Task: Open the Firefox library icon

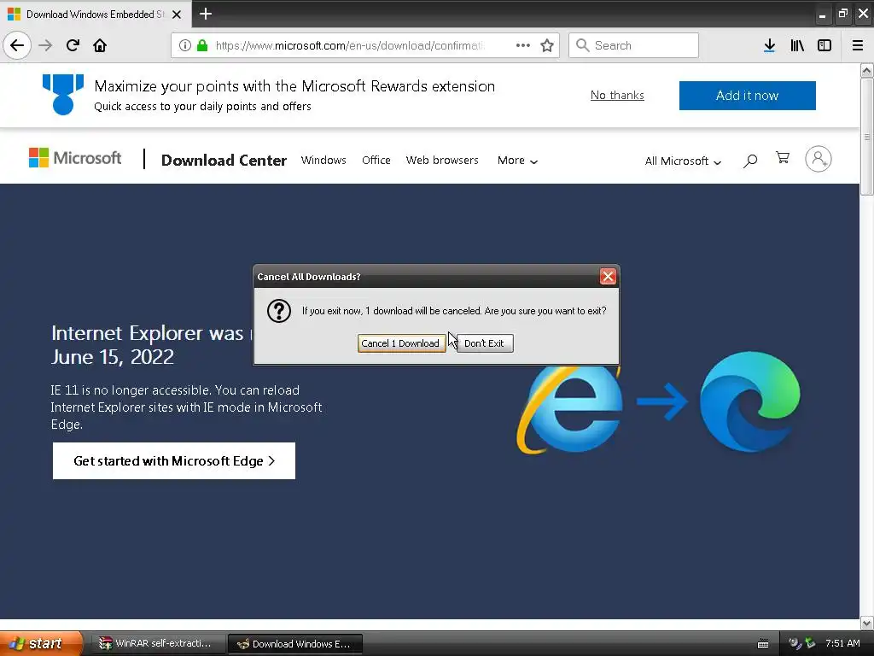Action: (797, 45)
